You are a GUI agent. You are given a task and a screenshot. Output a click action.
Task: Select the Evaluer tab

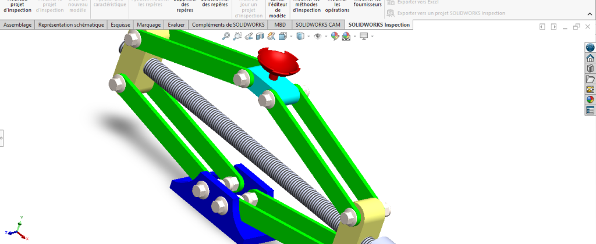[x=176, y=24]
